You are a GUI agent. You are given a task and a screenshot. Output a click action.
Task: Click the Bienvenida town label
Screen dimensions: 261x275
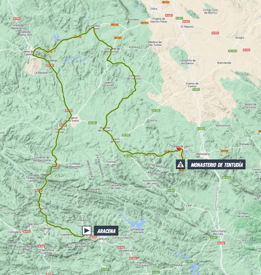point(224,63)
